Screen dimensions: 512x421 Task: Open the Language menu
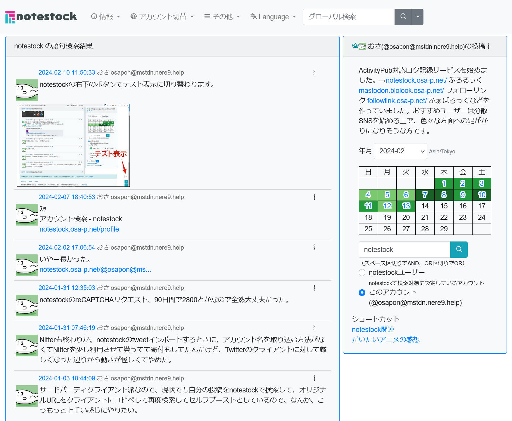coord(273,17)
